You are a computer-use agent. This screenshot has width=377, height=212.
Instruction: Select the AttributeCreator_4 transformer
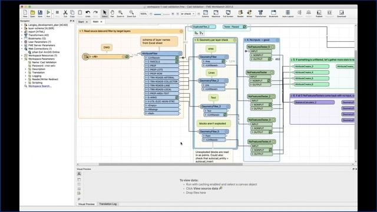coord(312,72)
